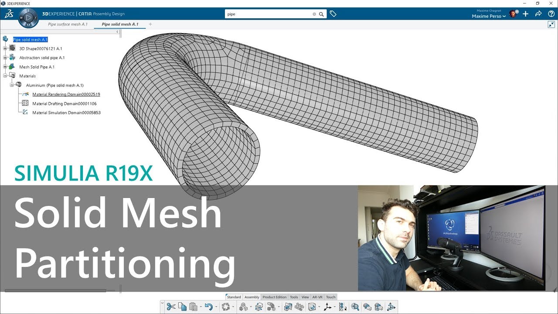This screenshot has width=558, height=314.
Task: Open the 6WTags tag icon
Action: click(x=333, y=14)
